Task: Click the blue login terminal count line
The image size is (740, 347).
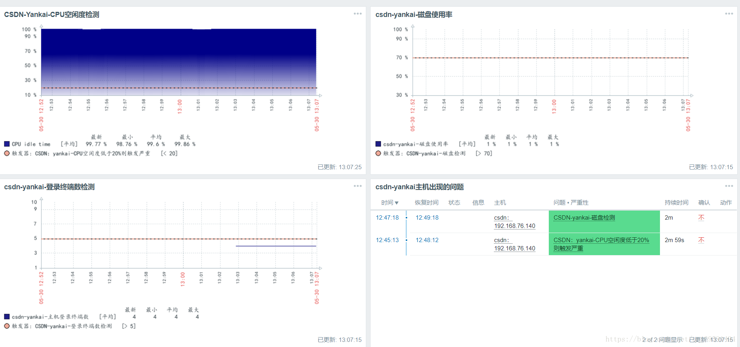Action: [276, 246]
